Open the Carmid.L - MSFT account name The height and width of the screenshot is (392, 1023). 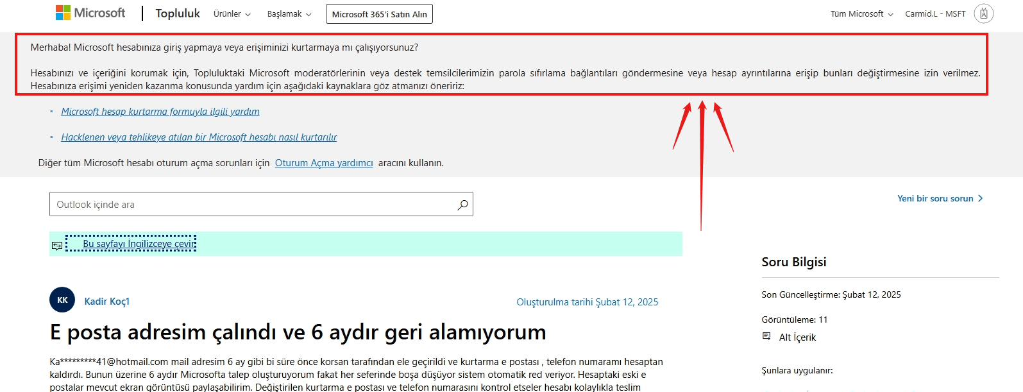[x=935, y=13]
